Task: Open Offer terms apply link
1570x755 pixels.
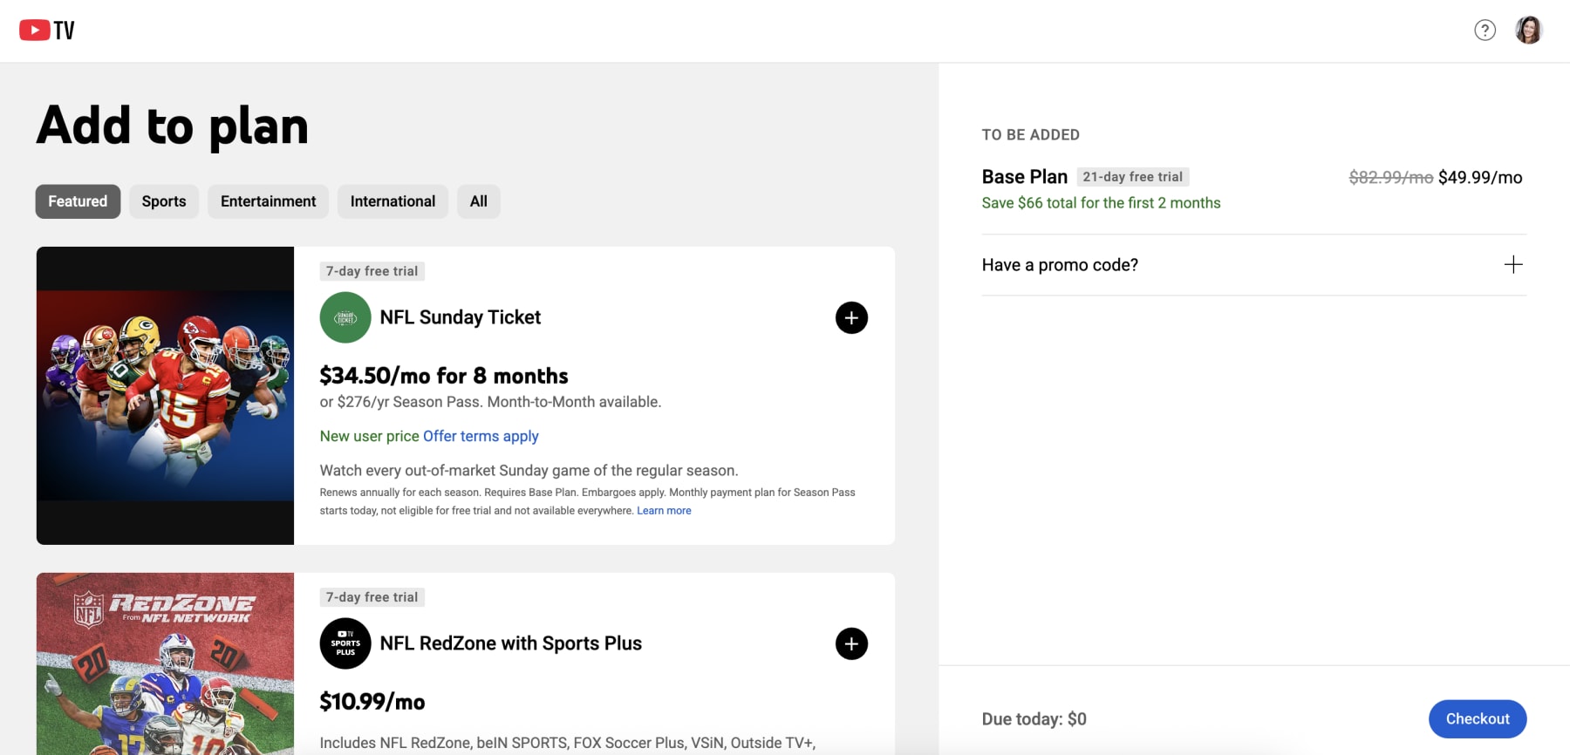Action: (x=481, y=436)
